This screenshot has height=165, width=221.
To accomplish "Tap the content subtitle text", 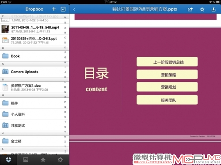I will (x=96, y=89).
